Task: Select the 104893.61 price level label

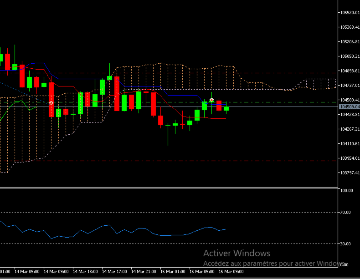Action: click(350, 71)
